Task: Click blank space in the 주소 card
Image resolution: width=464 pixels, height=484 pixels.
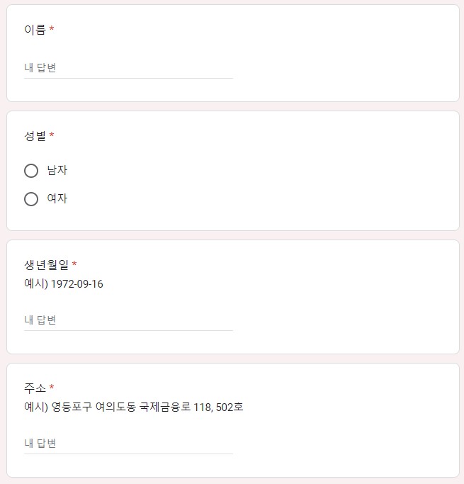Action: [x=354, y=439]
